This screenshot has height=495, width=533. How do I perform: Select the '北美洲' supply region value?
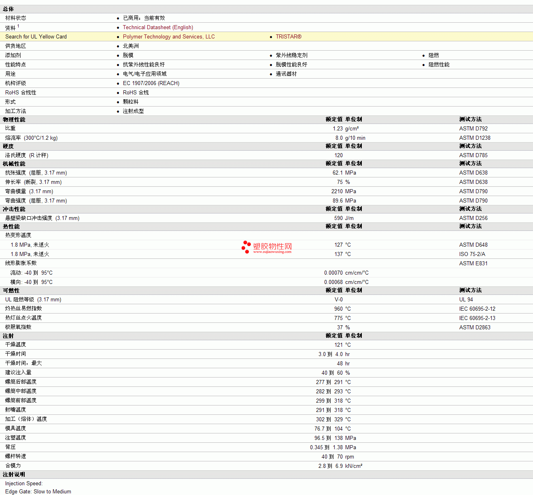click(x=131, y=46)
